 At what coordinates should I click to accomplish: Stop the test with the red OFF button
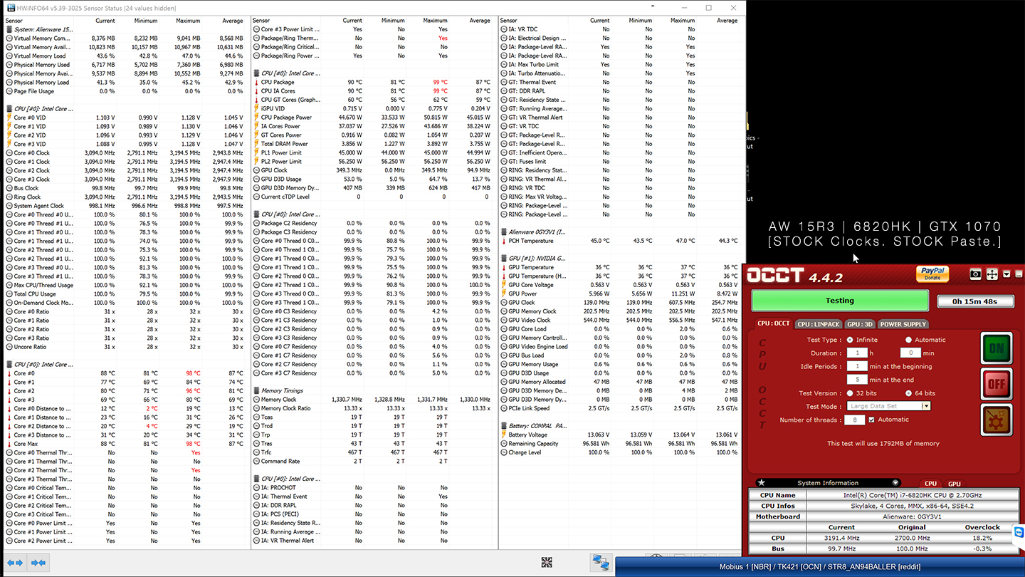pyautogui.click(x=996, y=384)
